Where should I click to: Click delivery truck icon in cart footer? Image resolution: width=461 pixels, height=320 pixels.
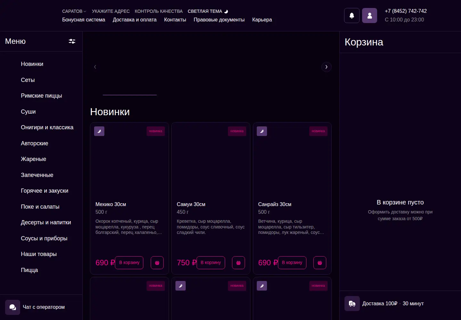tap(352, 304)
